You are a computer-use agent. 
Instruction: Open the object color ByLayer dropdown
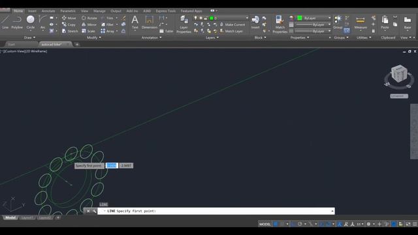(x=313, y=18)
